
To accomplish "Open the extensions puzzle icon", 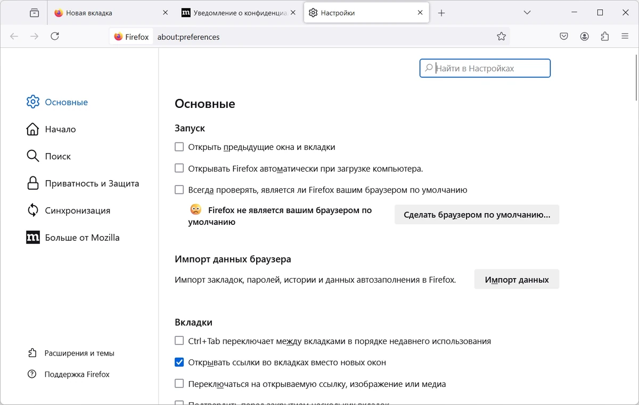I will tap(604, 37).
